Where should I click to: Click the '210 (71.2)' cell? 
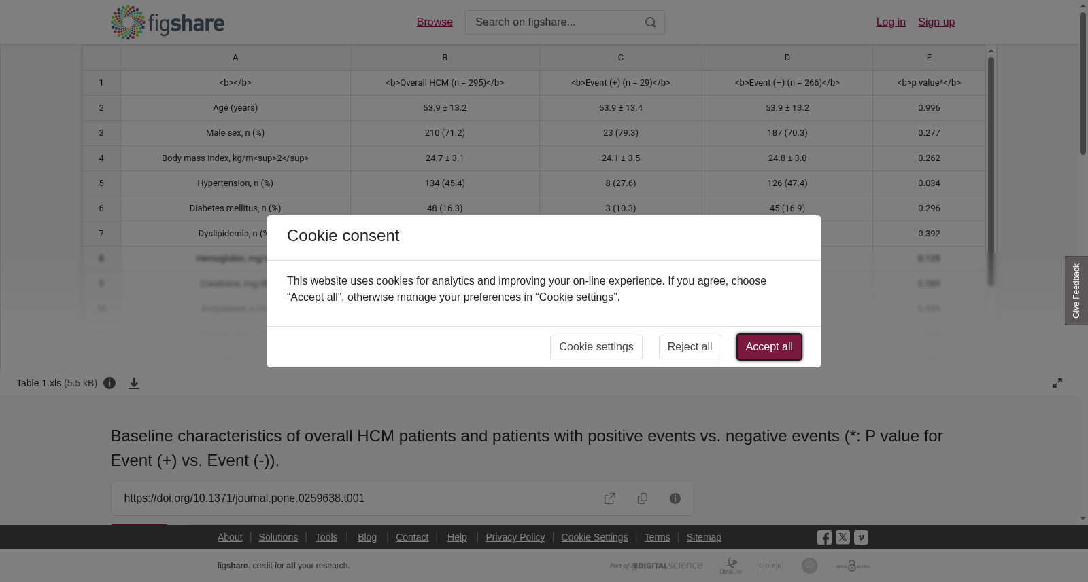point(445,133)
